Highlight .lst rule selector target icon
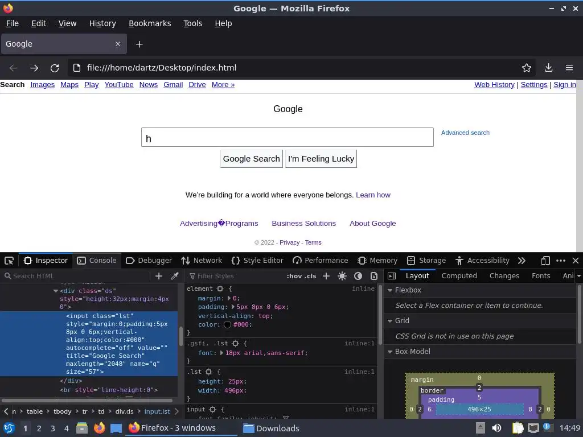 pyautogui.click(x=209, y=372)
